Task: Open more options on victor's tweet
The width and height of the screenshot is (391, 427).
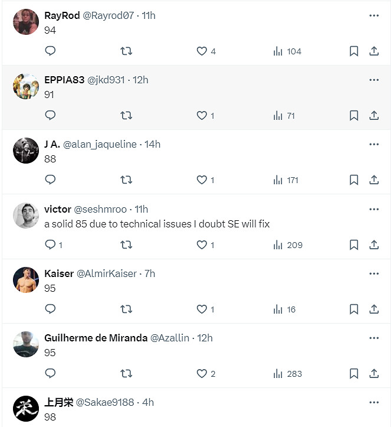Action: pyautogui.click(x=374, y=209)
